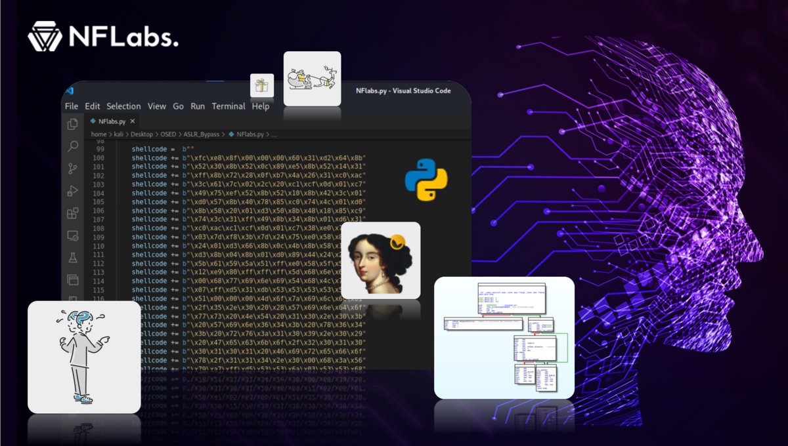Viewport: 788px width, 446px height.
Task: Click the Visual Studio Code logo icon
Action: point(70,92)
